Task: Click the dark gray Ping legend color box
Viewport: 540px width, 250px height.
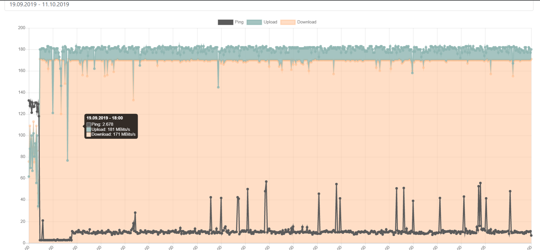Action: pos(225,22)
